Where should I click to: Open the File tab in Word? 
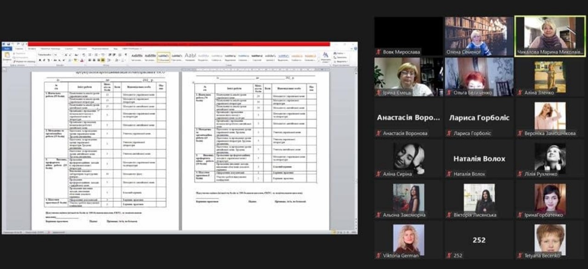point(7,49)
